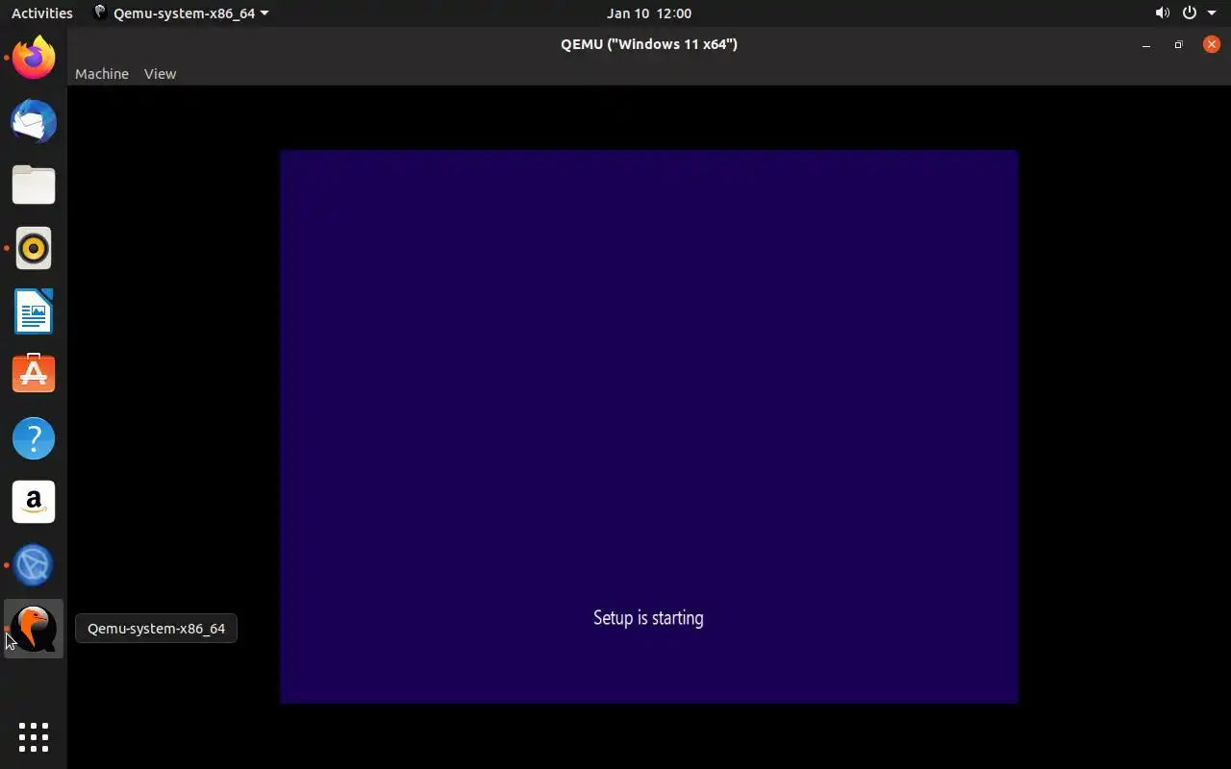Open Firefox from the dock

[x=34, y=59]
